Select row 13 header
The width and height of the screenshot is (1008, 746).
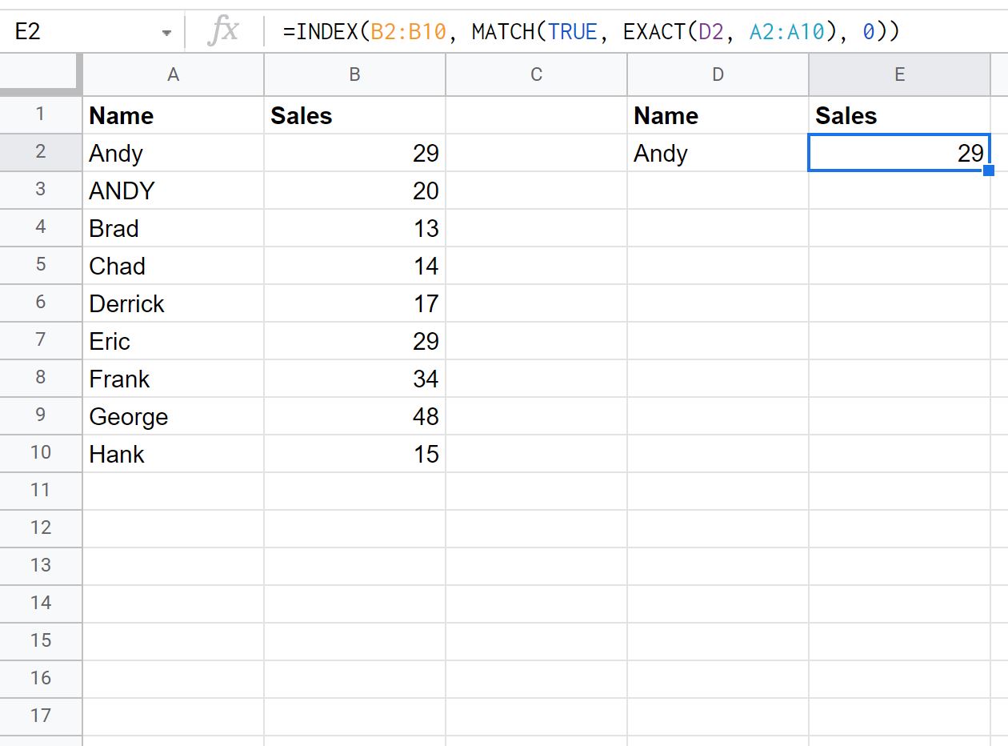coord(41,566)
